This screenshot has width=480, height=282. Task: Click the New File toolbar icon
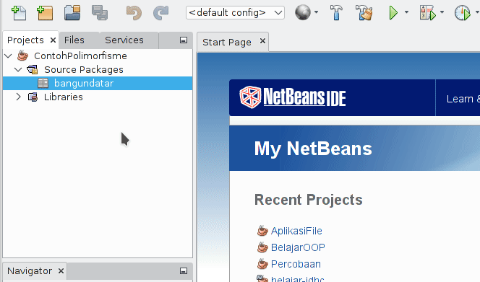19,13
